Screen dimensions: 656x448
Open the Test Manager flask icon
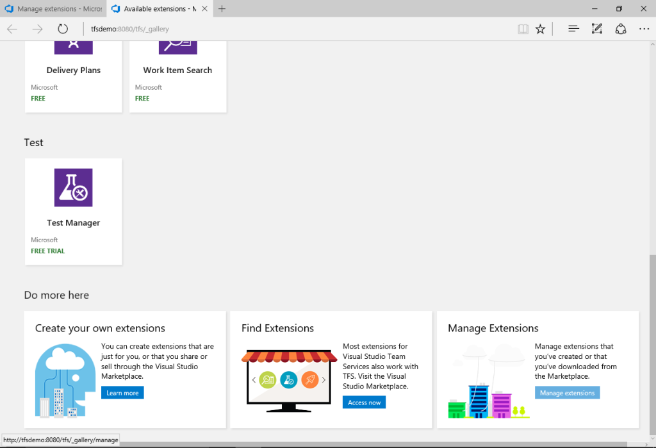73,187
